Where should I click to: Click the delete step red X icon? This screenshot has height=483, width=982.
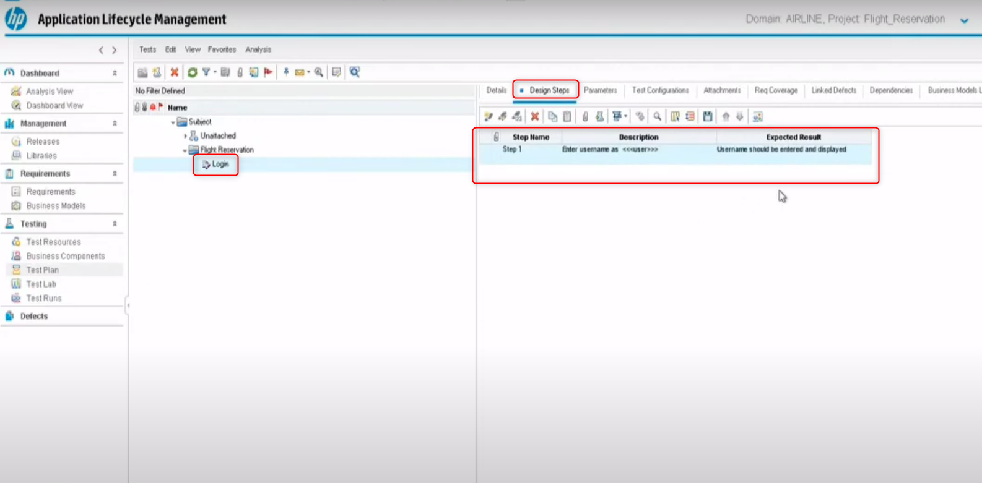click(x=535, y=116)
